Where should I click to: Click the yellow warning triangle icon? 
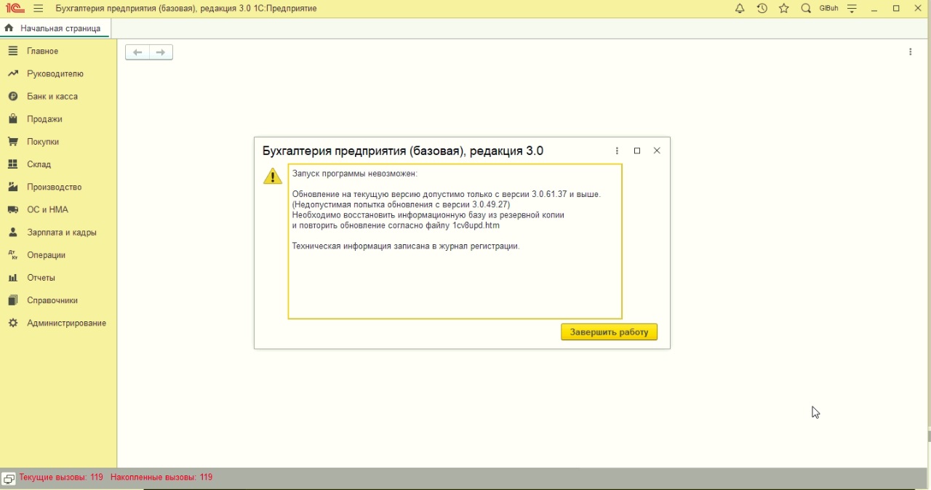coord(273,176)
